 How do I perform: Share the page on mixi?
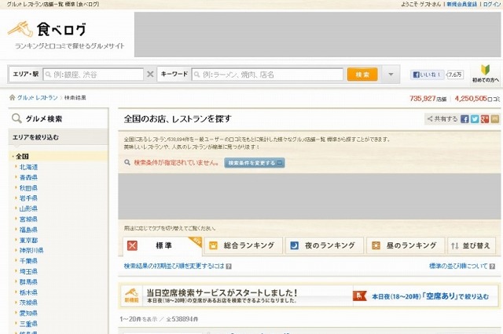[495, 119]
